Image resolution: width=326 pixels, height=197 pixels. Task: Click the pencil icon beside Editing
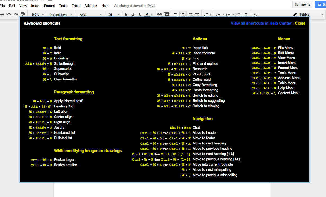click(x=295, y=15)
